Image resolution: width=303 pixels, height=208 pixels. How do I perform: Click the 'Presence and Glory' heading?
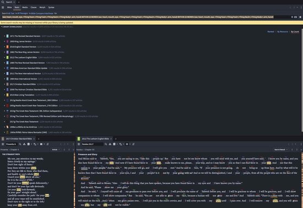click(88, 155)
